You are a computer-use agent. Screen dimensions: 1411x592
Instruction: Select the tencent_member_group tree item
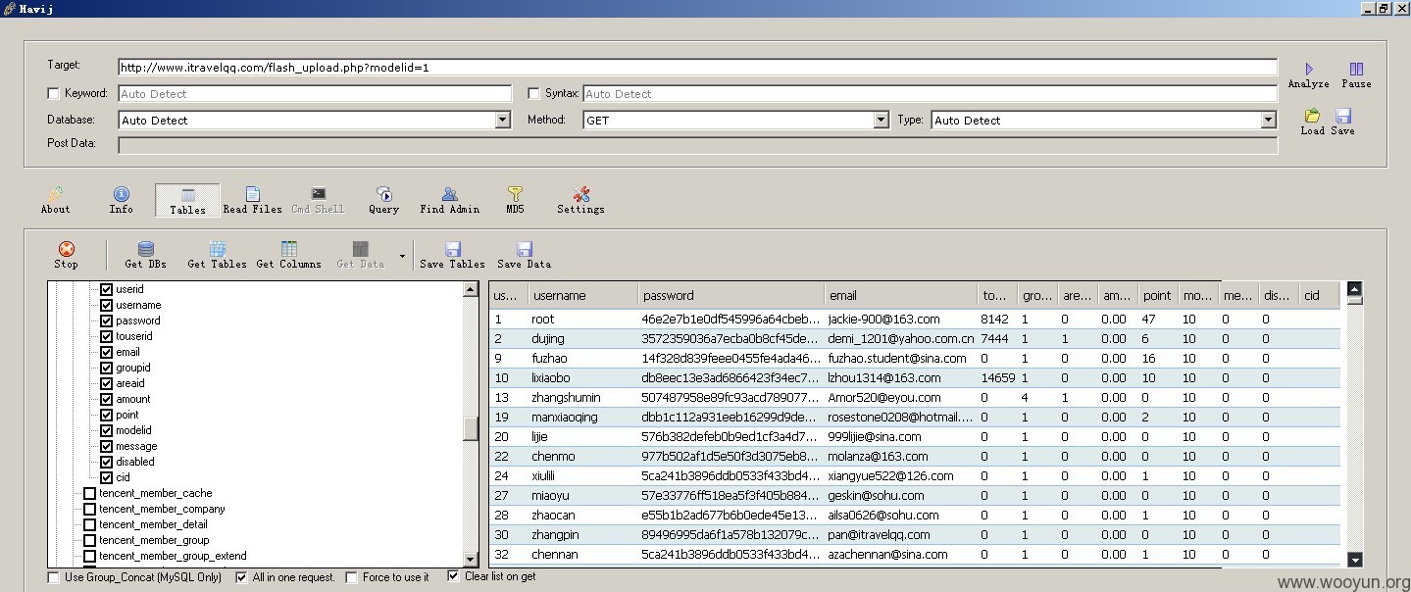tap(154, 540)
